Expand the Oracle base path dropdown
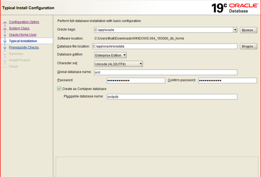 tap(235, 30)
